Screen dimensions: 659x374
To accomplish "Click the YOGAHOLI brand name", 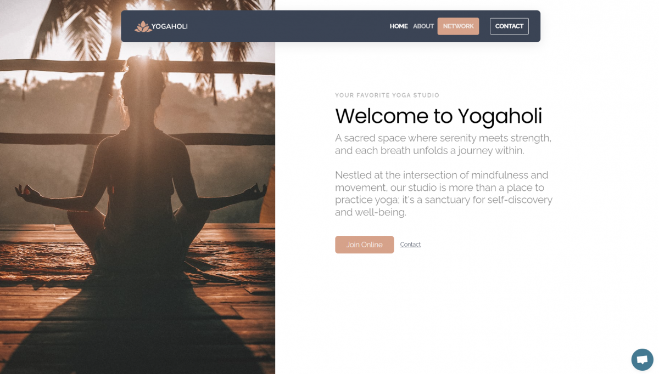I will point(170,26).
